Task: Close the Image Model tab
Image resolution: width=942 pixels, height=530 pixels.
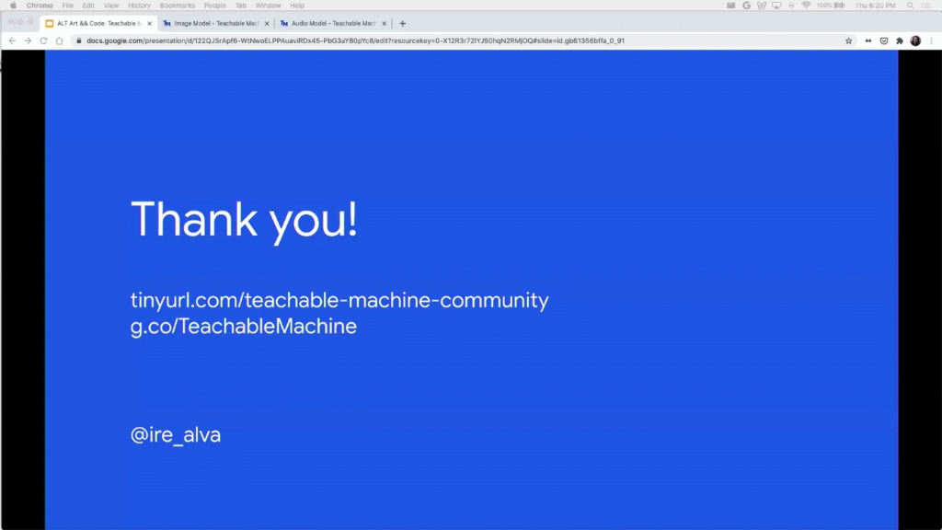Action: 267,23
